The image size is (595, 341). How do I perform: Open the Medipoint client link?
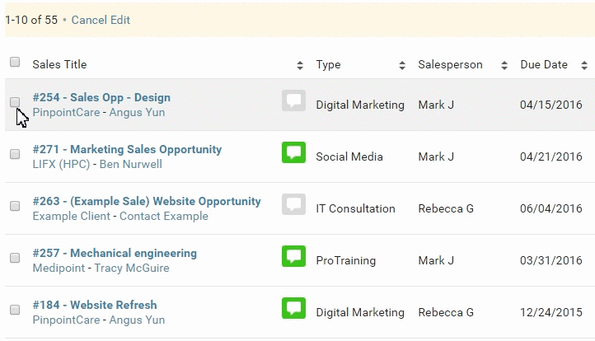tap(59, 268)
